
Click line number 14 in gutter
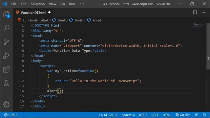22,91
